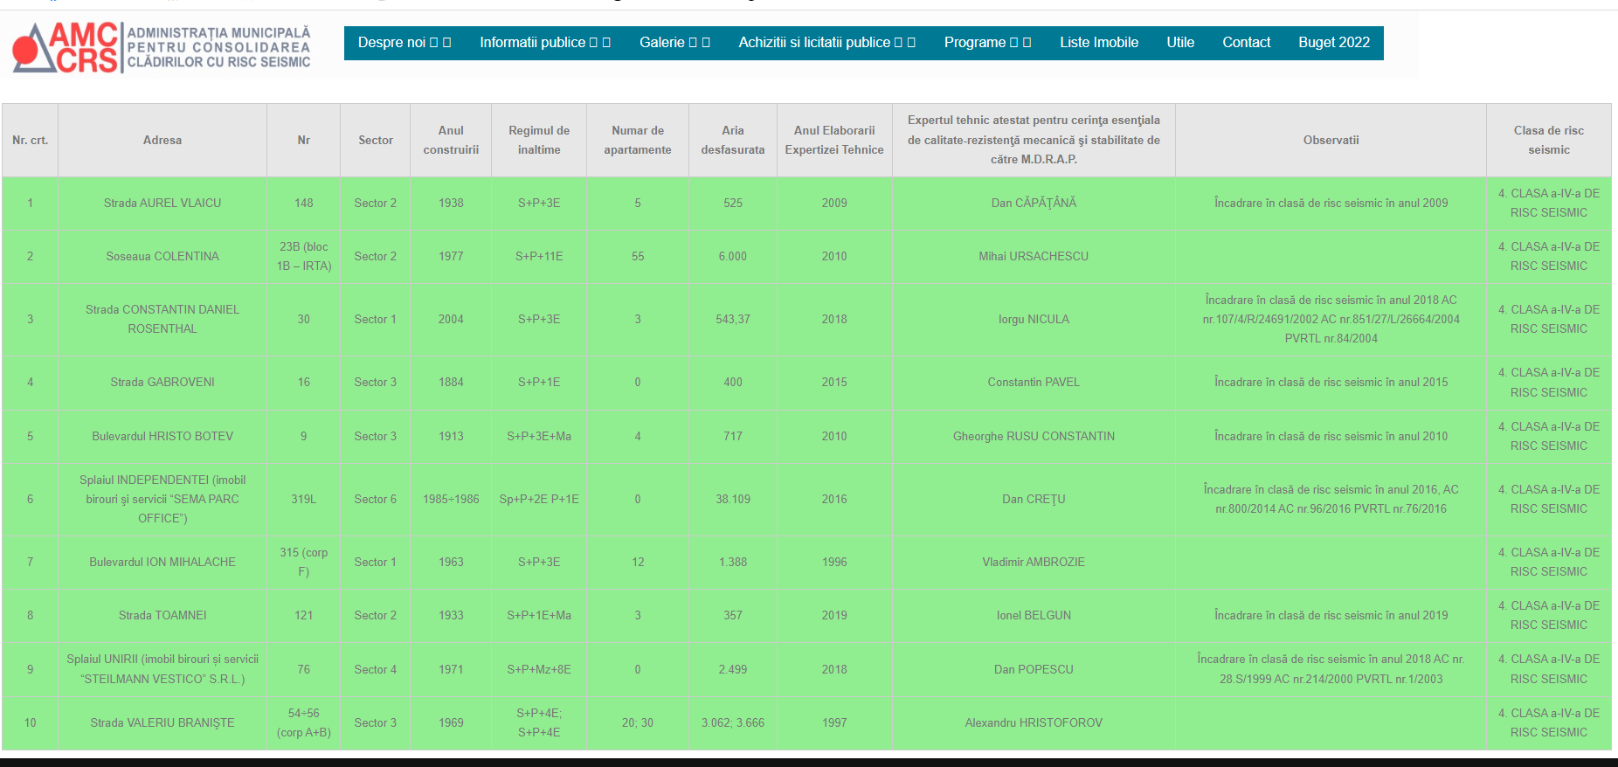The height and width of the screenshot is (767, 1618).
Task: Click height regime Sp+P+2E P+1E
Action: pyautogui.click(x=539, y=499)
